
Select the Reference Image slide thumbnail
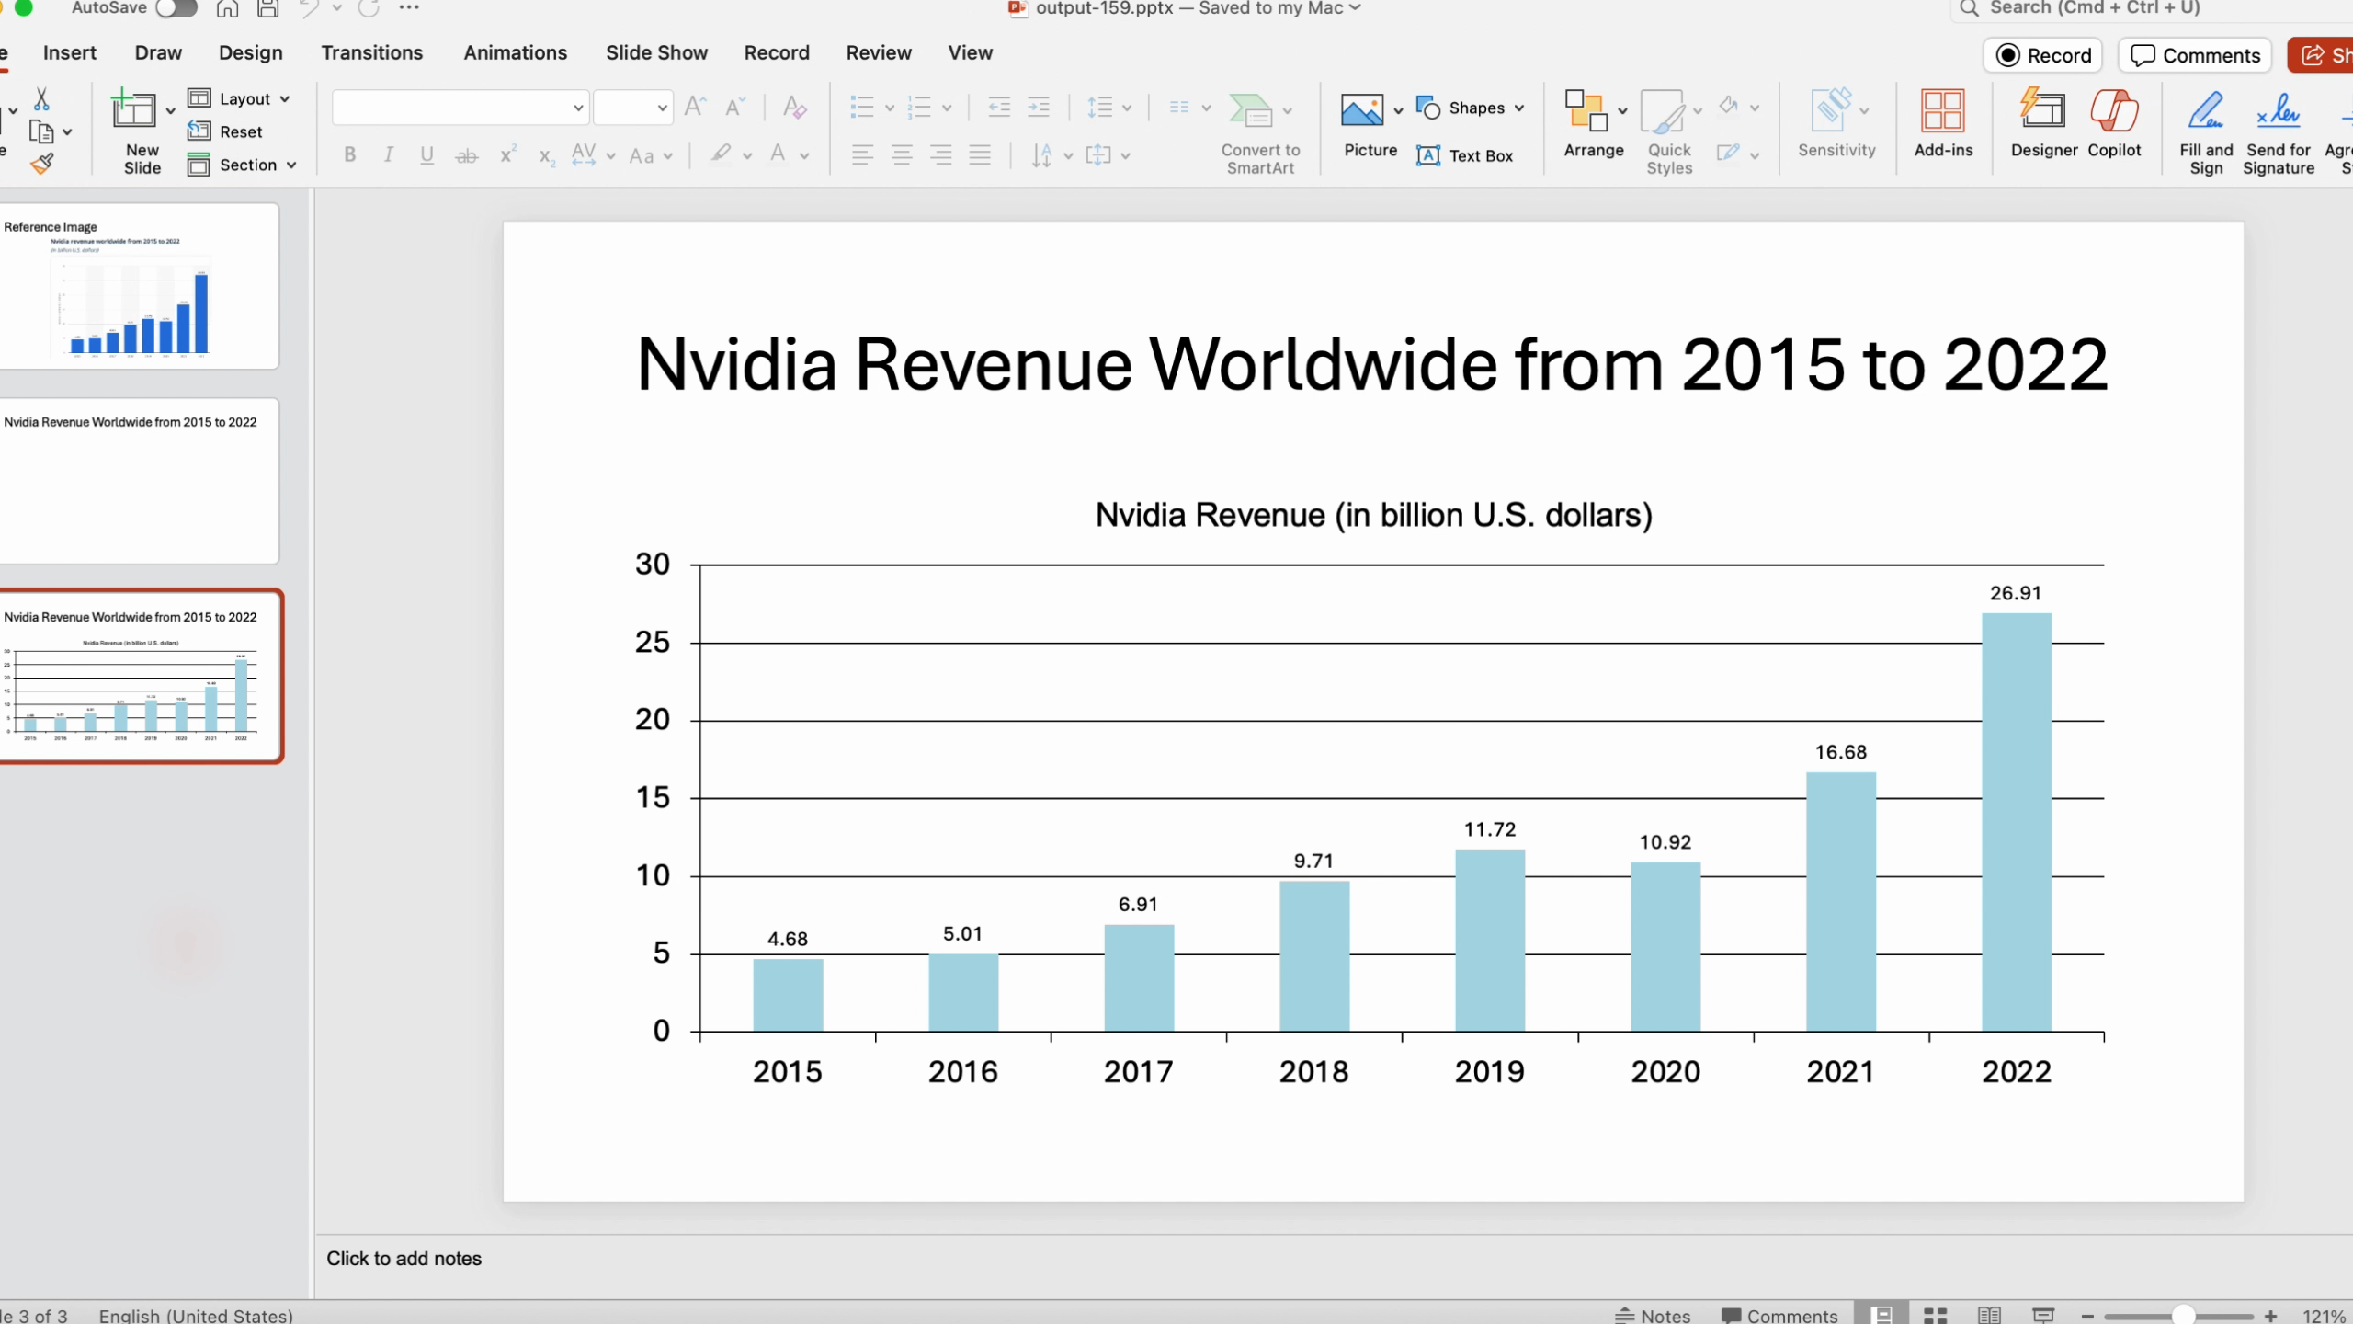[140, 287]
